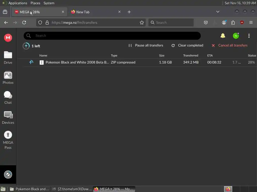Open the green N account avatar
This screenshot has width=257, height=192.
(236, 36)
